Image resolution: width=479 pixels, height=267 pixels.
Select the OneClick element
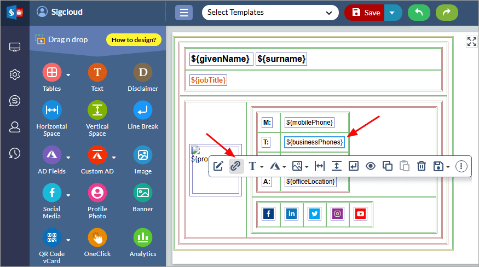pos(97,237)
